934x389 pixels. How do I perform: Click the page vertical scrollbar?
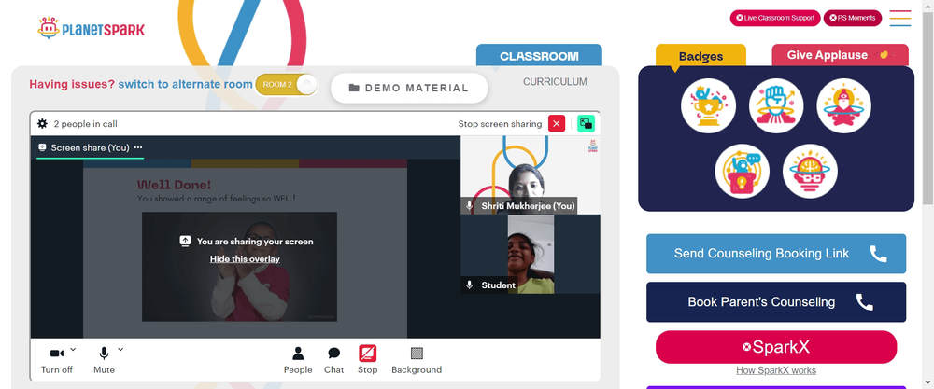pos(928,107)
